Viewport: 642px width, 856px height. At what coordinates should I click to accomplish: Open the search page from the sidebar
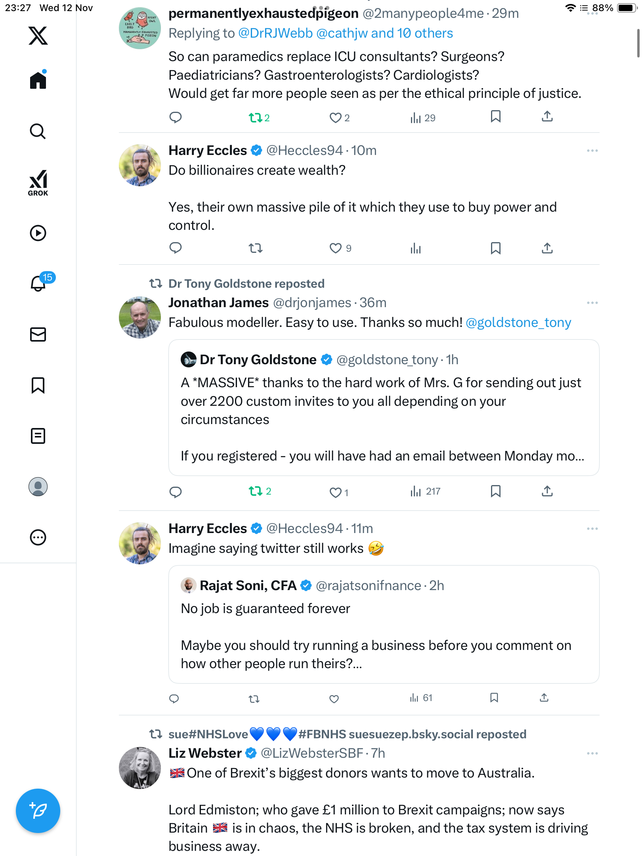click(x=38, y=132)
